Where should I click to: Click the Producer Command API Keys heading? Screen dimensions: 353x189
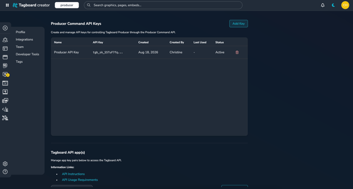[76, 24]
